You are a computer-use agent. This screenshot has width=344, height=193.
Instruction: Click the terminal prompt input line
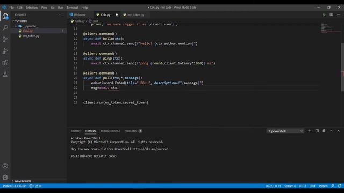point(94,156)
